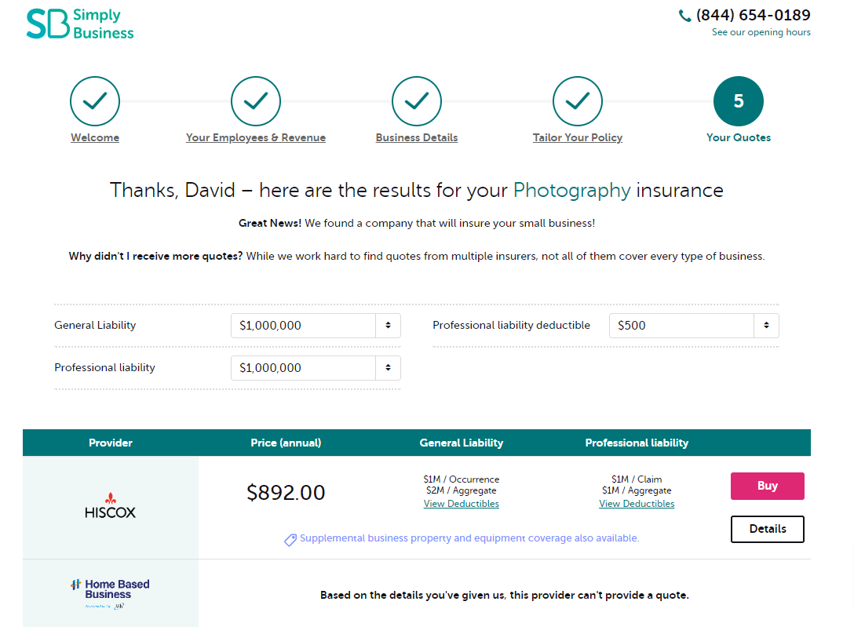
Task: Click the Employees & Revenue checkmark circle
Action: click(256, 101)
